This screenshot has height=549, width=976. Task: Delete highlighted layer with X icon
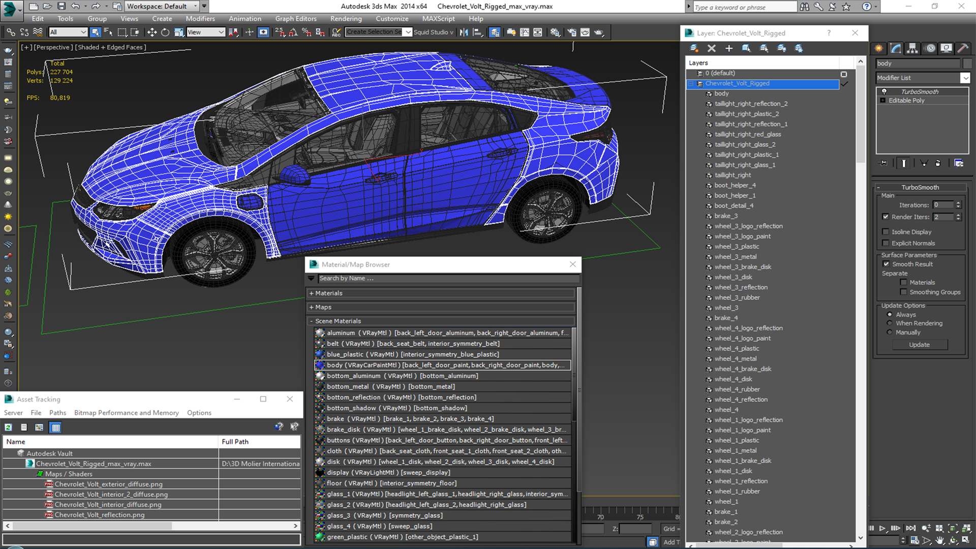click(x=712, y=48)
